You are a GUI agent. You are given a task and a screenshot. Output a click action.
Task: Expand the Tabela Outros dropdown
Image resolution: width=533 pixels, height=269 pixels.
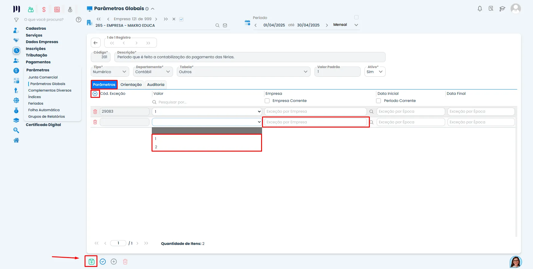244,72
